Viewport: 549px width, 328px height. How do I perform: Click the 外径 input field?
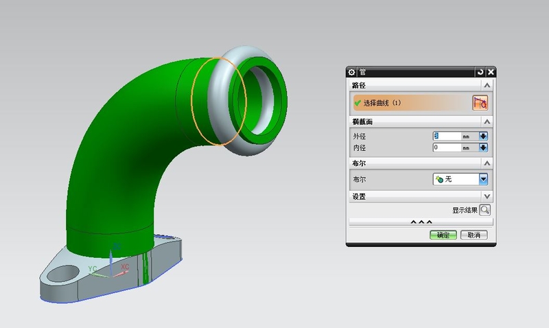(x=446, y=137)
